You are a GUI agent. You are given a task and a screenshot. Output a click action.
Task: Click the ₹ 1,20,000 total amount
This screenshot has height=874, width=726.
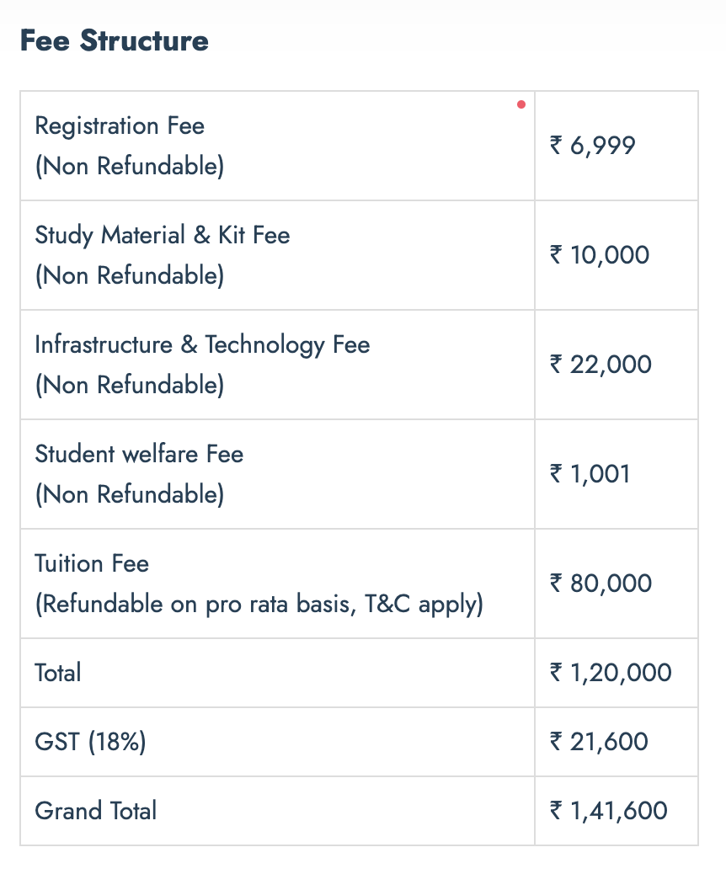point(611,673)
